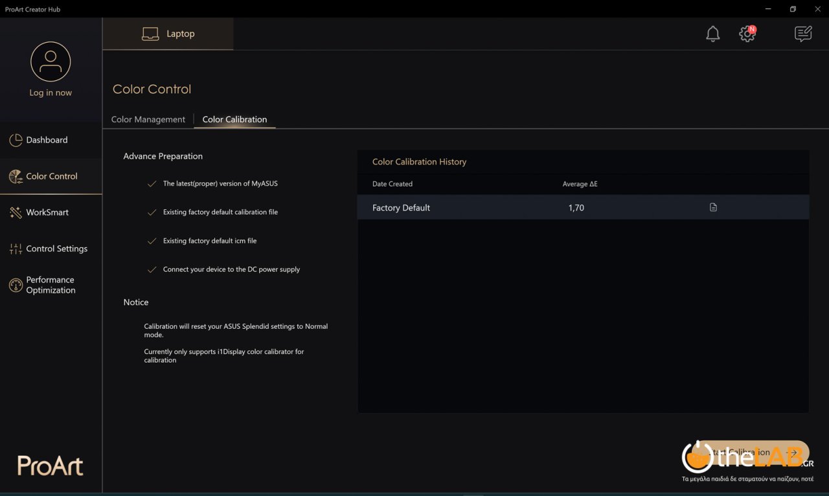Click the ProArt logo at bottom left
Image resolution: width=829 pixels, height=496 pixels.
tap(49, 466)
